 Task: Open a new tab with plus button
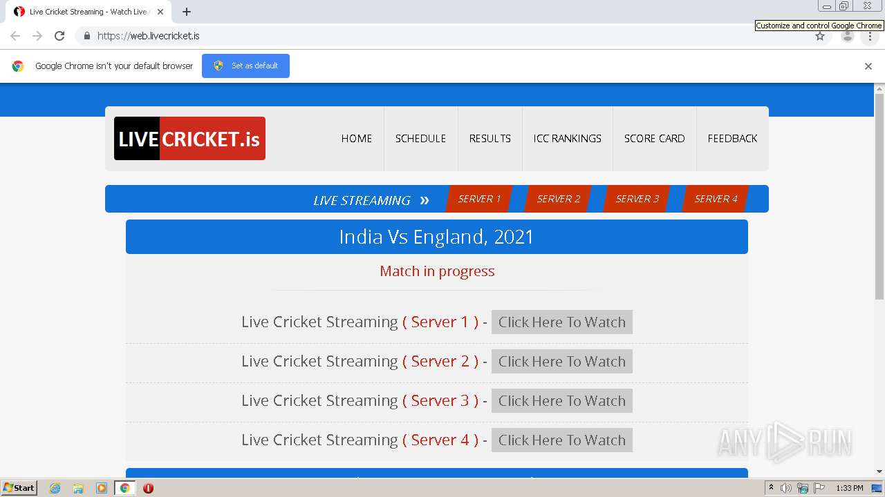187,12
